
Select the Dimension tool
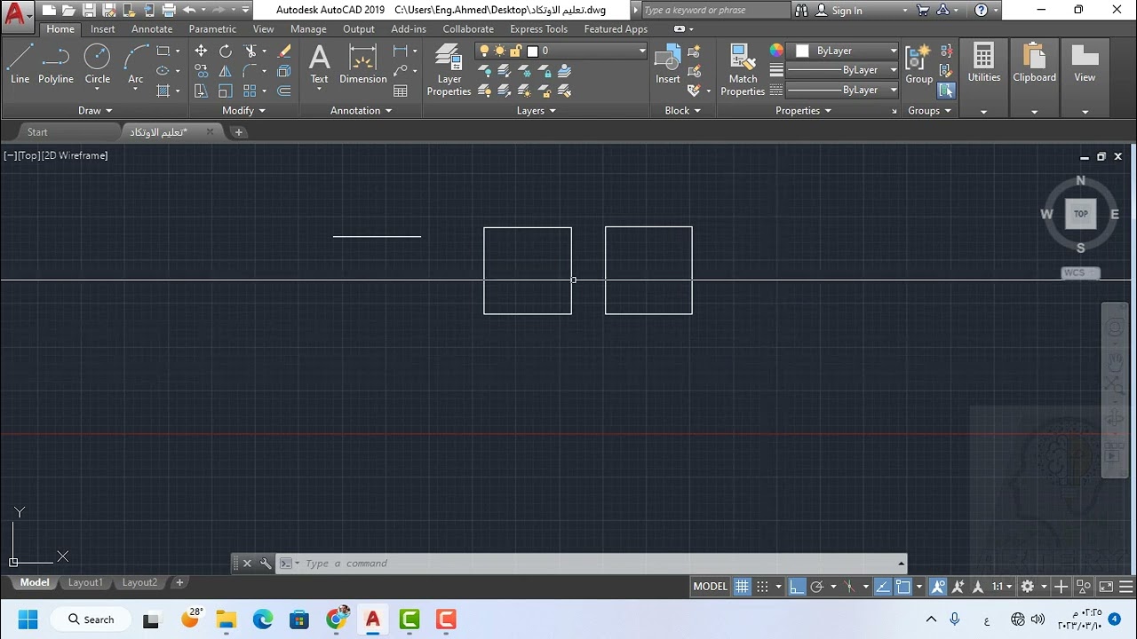pyautogui.click(x=362, y=65)
